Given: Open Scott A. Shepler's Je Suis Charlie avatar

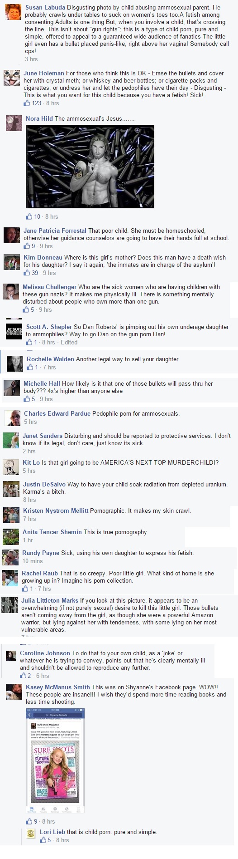Looking at the screenshot, I should click(14, 332).
